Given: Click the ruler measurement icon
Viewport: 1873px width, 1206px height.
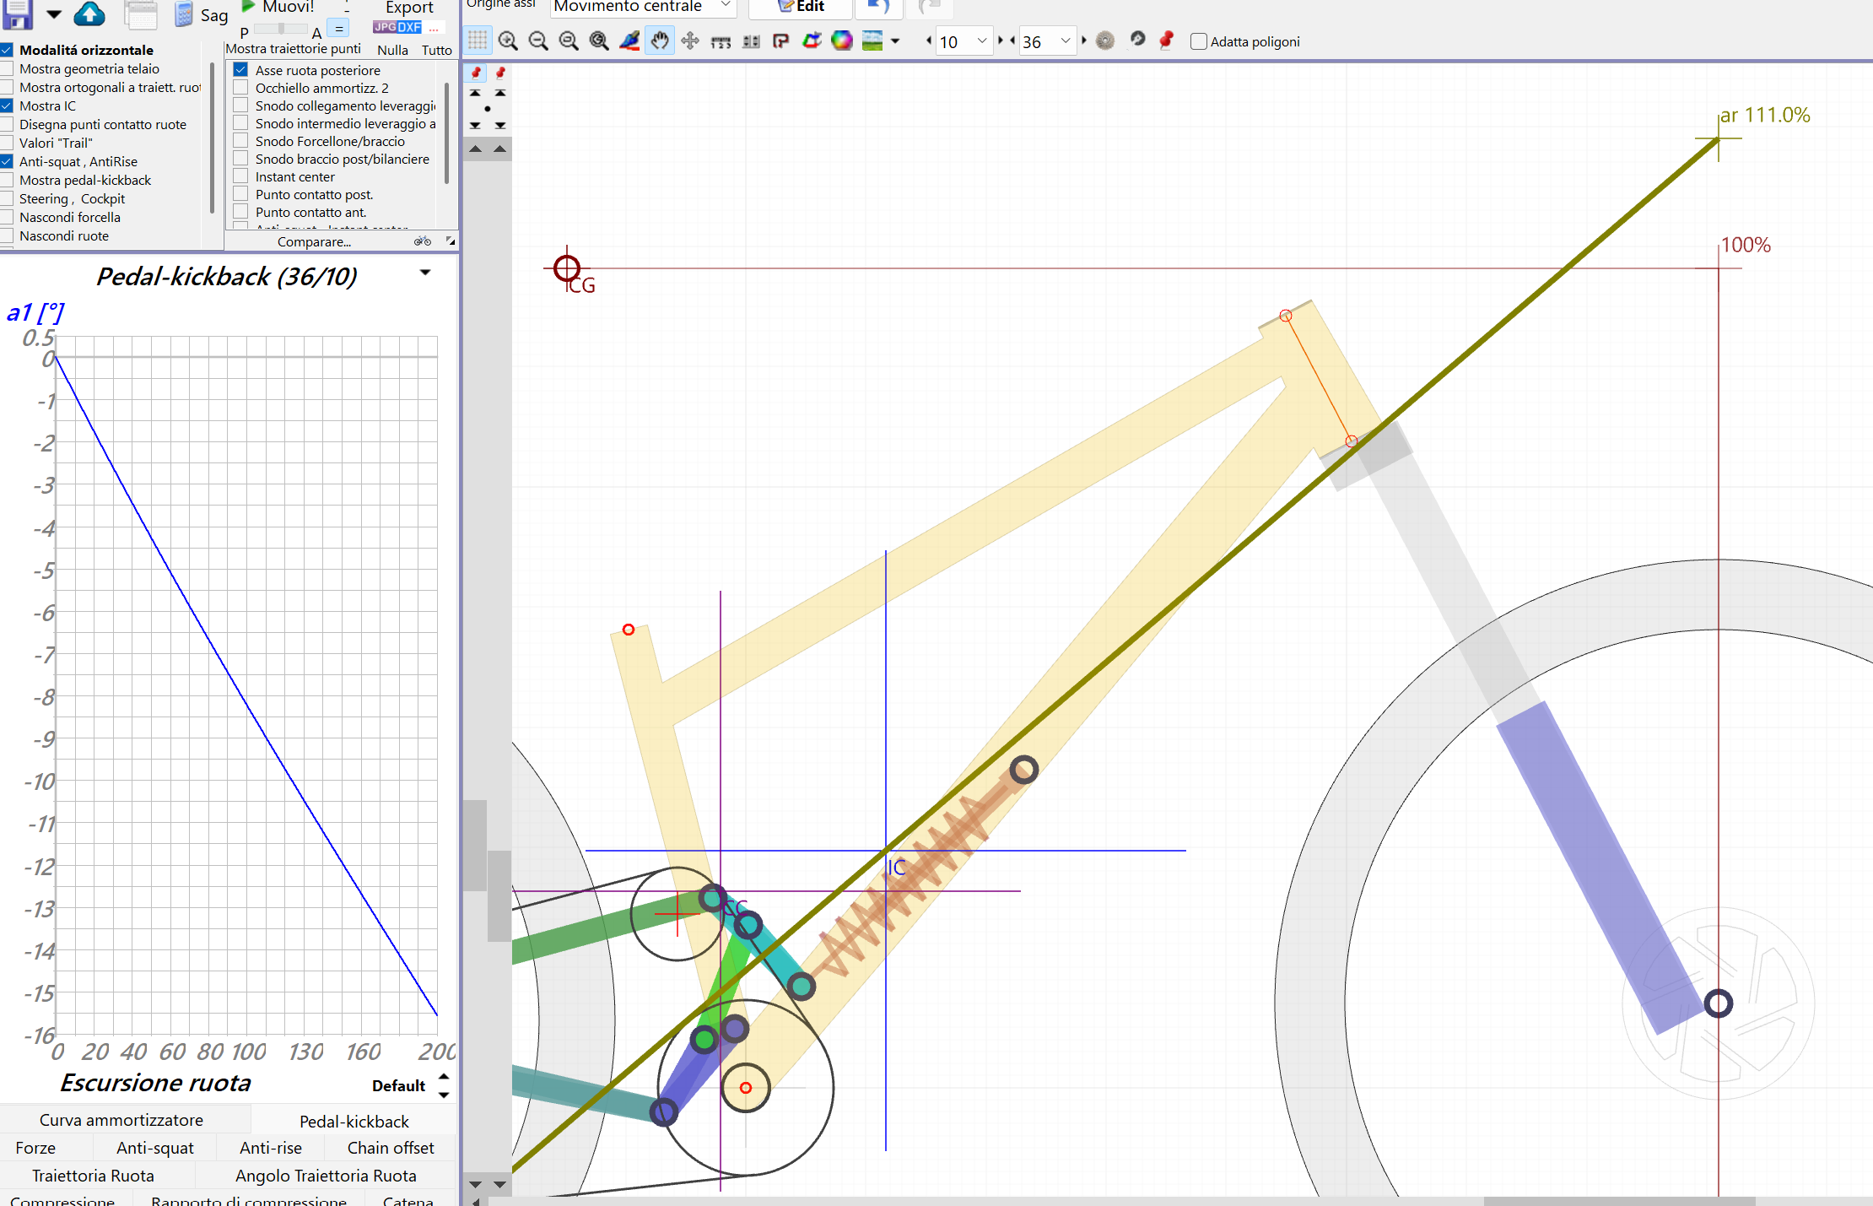Looking at the screenshot, I should 721,41.
